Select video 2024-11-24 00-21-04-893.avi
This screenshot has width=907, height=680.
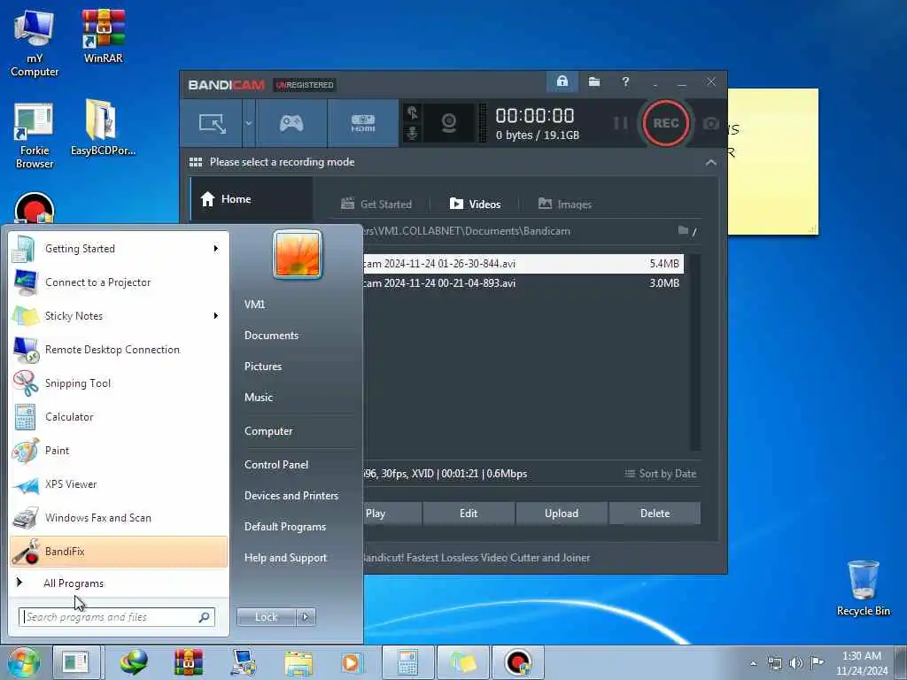click(x=523, y=283)
